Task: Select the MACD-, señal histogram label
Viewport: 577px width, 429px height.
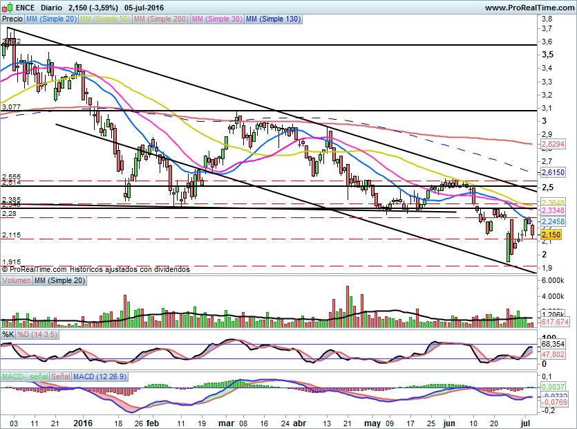Action: tap(25, 376)
